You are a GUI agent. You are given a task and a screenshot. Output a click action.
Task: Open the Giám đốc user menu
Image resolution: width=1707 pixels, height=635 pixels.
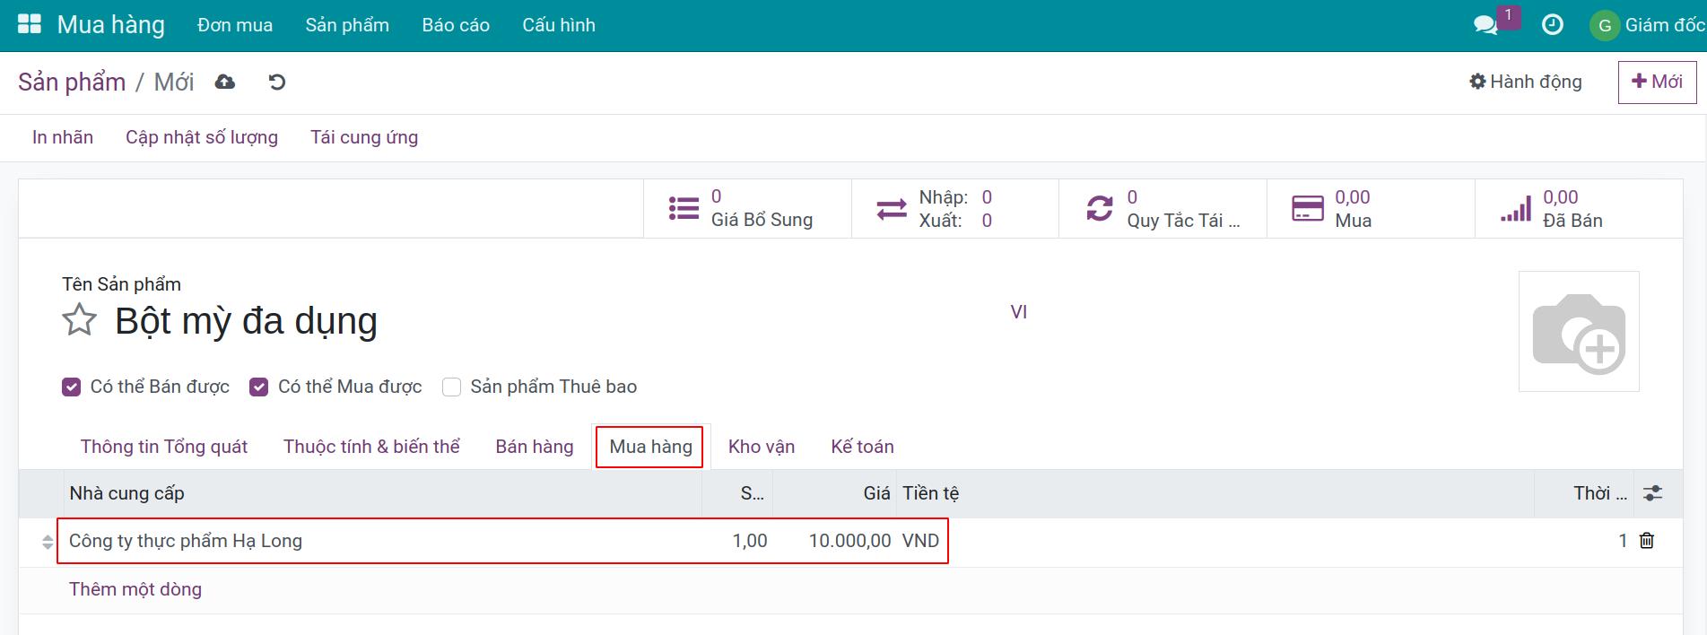pos(1647,25)
